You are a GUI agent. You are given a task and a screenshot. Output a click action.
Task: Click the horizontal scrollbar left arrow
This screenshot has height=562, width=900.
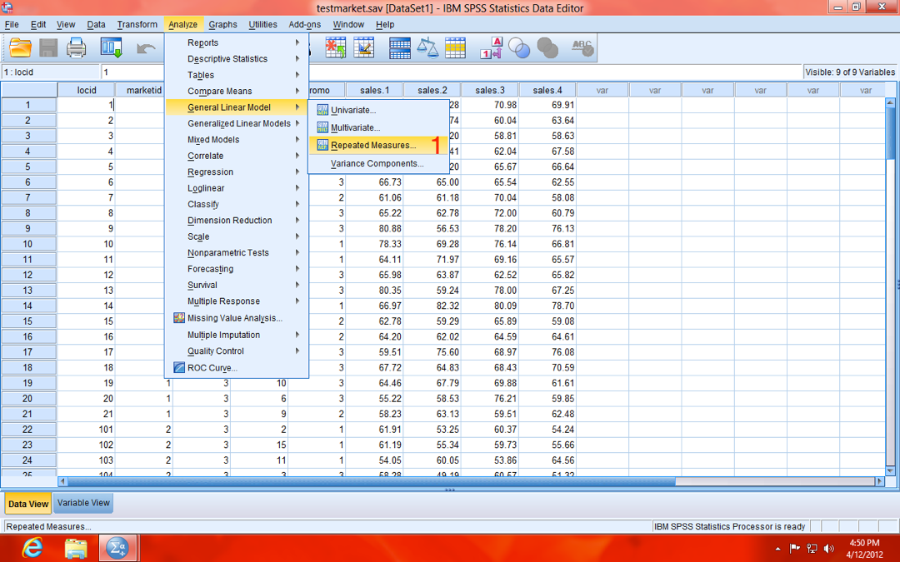(62, 482)
